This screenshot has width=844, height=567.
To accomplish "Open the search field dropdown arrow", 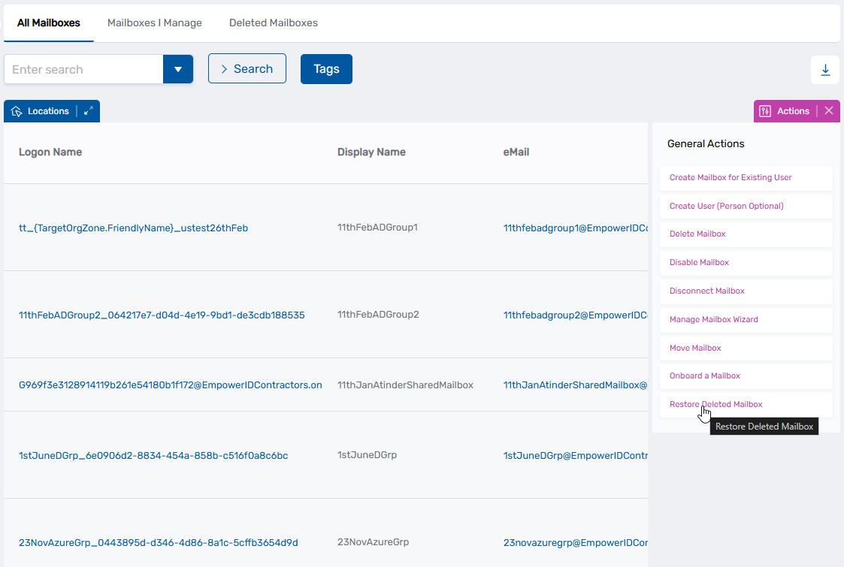I will click(178, 69).
